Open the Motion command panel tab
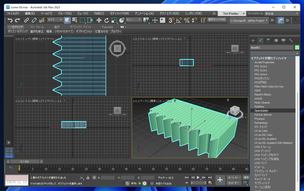The height and width of the screenshot is (191, 304). tap(276, 40)
